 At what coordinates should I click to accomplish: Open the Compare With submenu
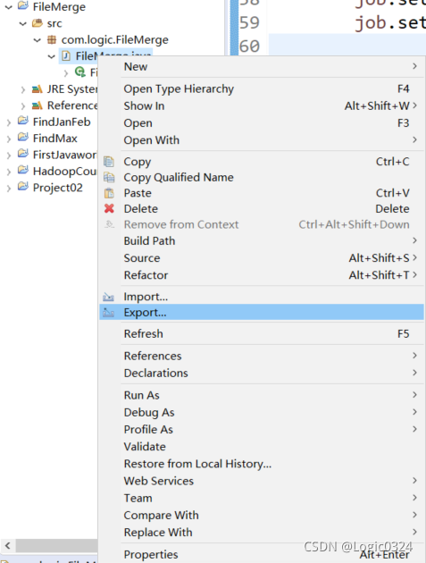[x=262, y=516]
